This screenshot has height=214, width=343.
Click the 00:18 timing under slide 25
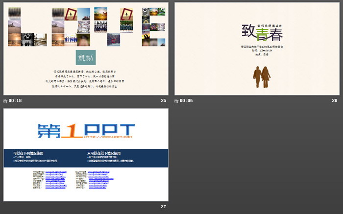point(15,100)
